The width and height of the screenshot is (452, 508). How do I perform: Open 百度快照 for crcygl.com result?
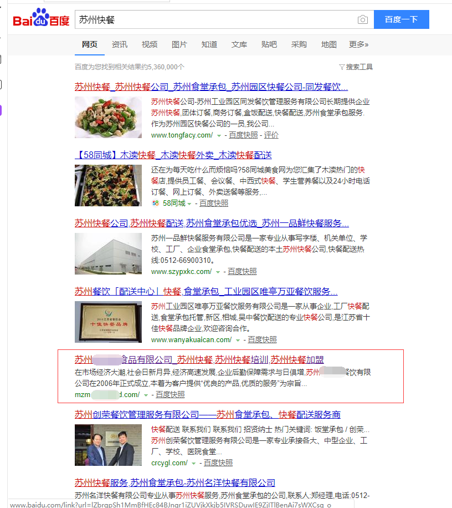pyautogui.click(x=218, y=463)
